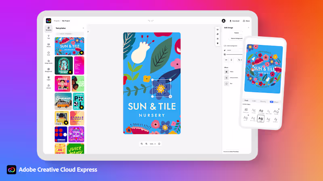Image resolution: width=323 pixels, height=181 pixels.
Task: Open the Design Assets sidebar panel
Action: point(48,62)
